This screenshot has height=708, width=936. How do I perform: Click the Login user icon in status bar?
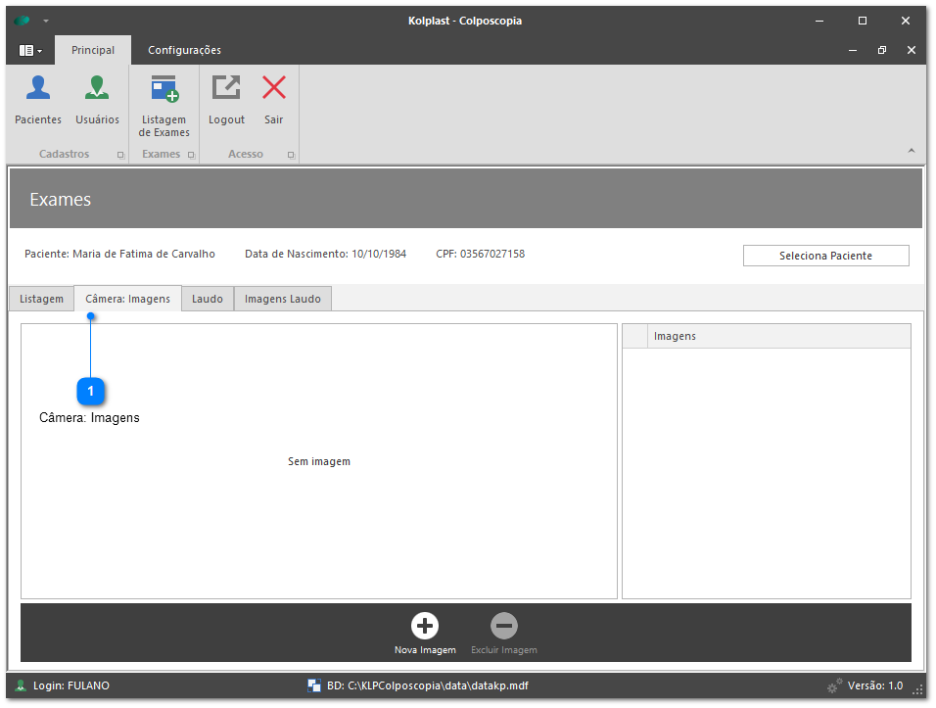point(21,685)
